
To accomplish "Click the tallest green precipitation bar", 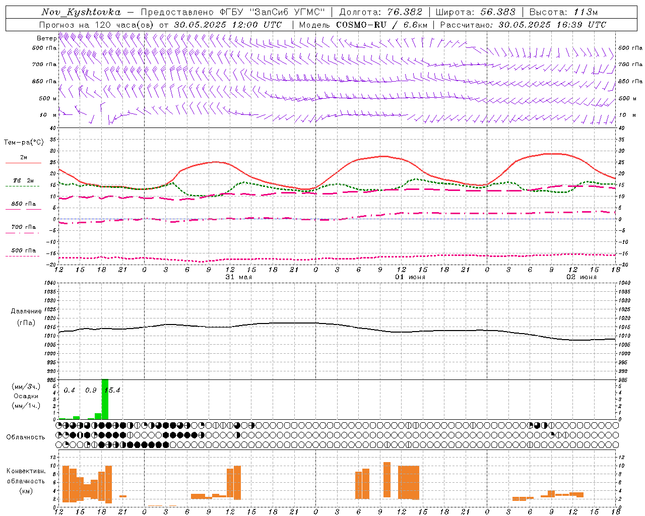I will click(105, 399).
